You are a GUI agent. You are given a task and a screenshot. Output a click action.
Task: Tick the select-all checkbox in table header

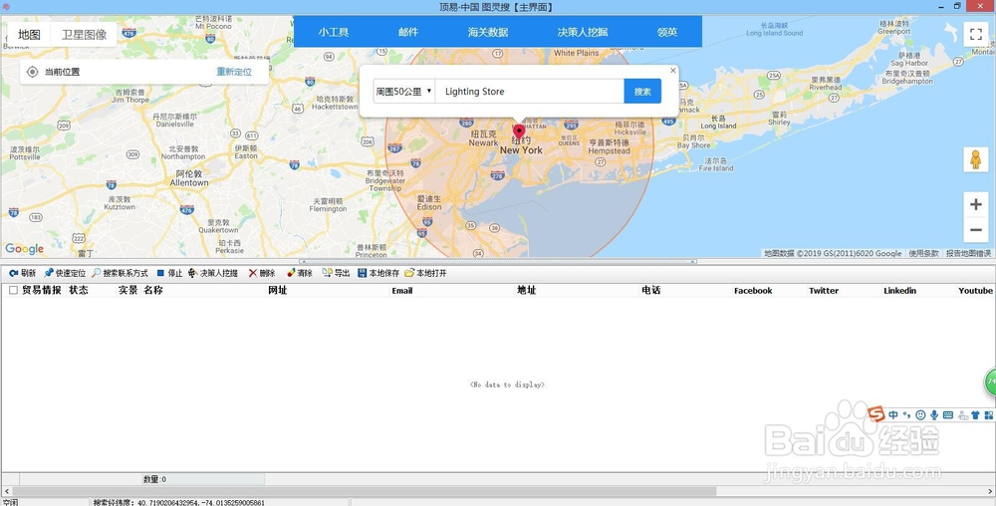click(x=13, y=290)
